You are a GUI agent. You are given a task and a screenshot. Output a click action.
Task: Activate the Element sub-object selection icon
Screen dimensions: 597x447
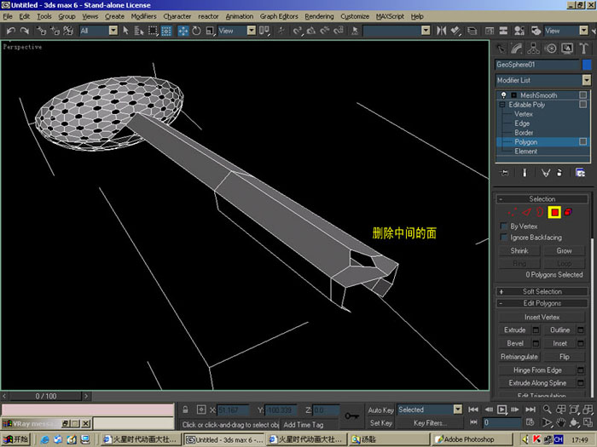tap(568, 212)
